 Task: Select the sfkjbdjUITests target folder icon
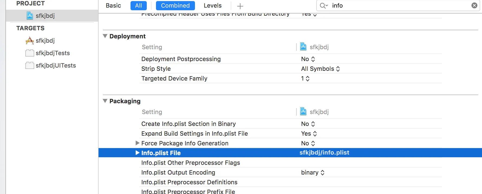pyautogui.click(x=30, y=65)
